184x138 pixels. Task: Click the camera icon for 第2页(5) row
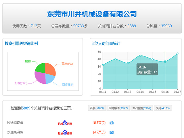tap(112, 132)
